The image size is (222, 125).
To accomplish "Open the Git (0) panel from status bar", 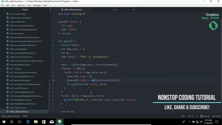I will tap(216, 116).
